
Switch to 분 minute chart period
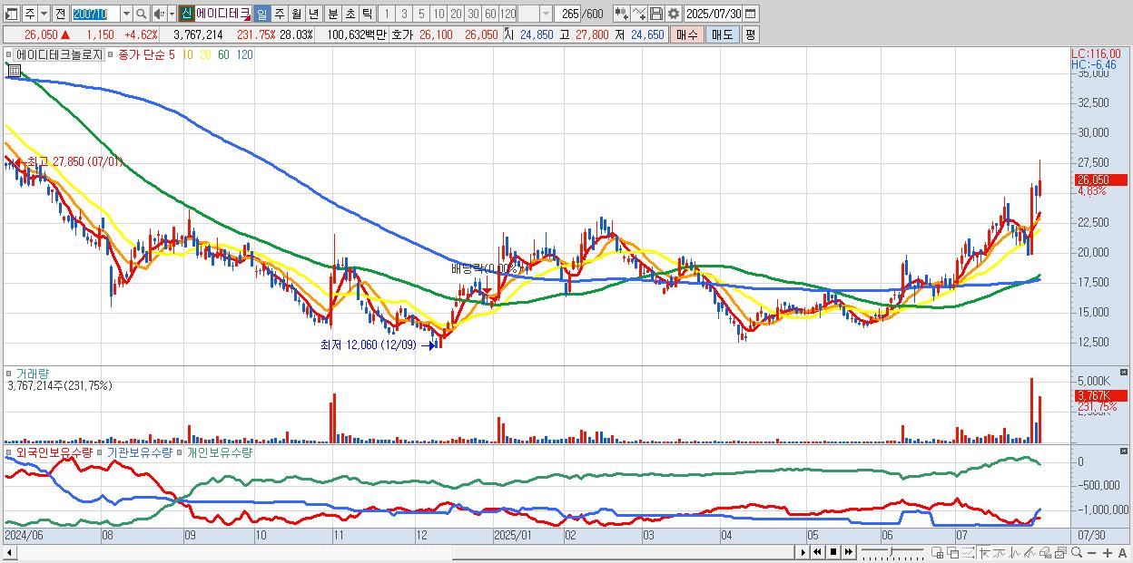click(x=332, y=14)
